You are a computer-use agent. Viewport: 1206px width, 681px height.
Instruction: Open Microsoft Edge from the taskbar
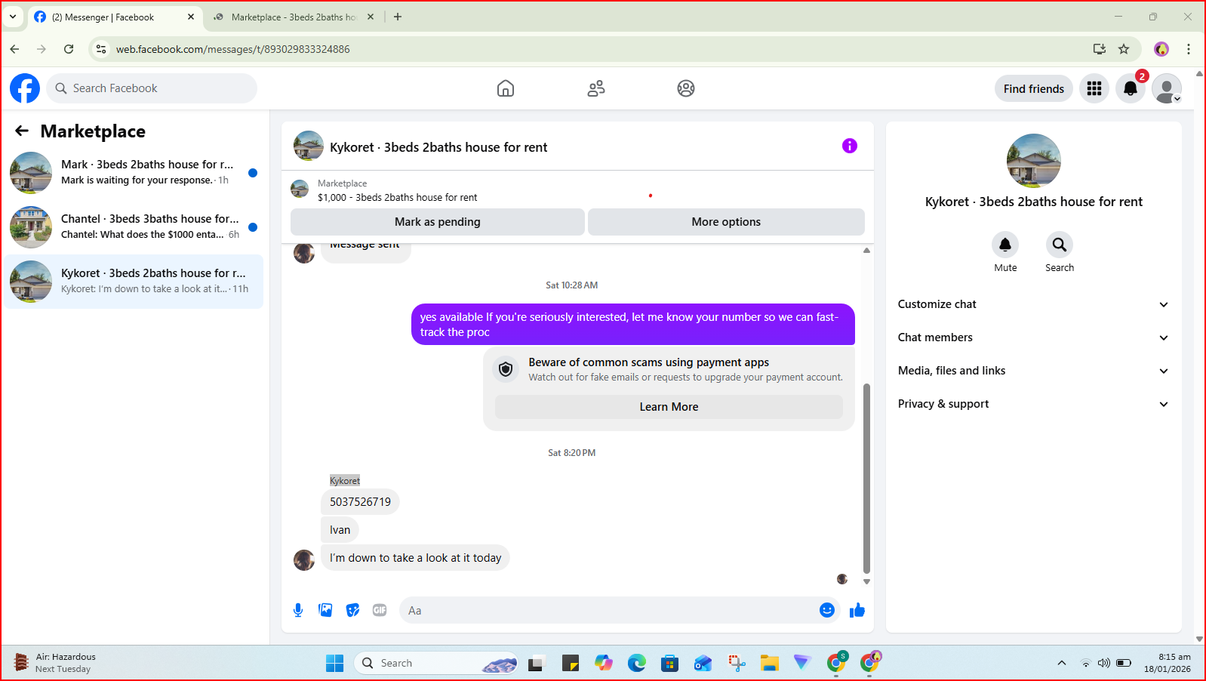[x=637, y=663]
